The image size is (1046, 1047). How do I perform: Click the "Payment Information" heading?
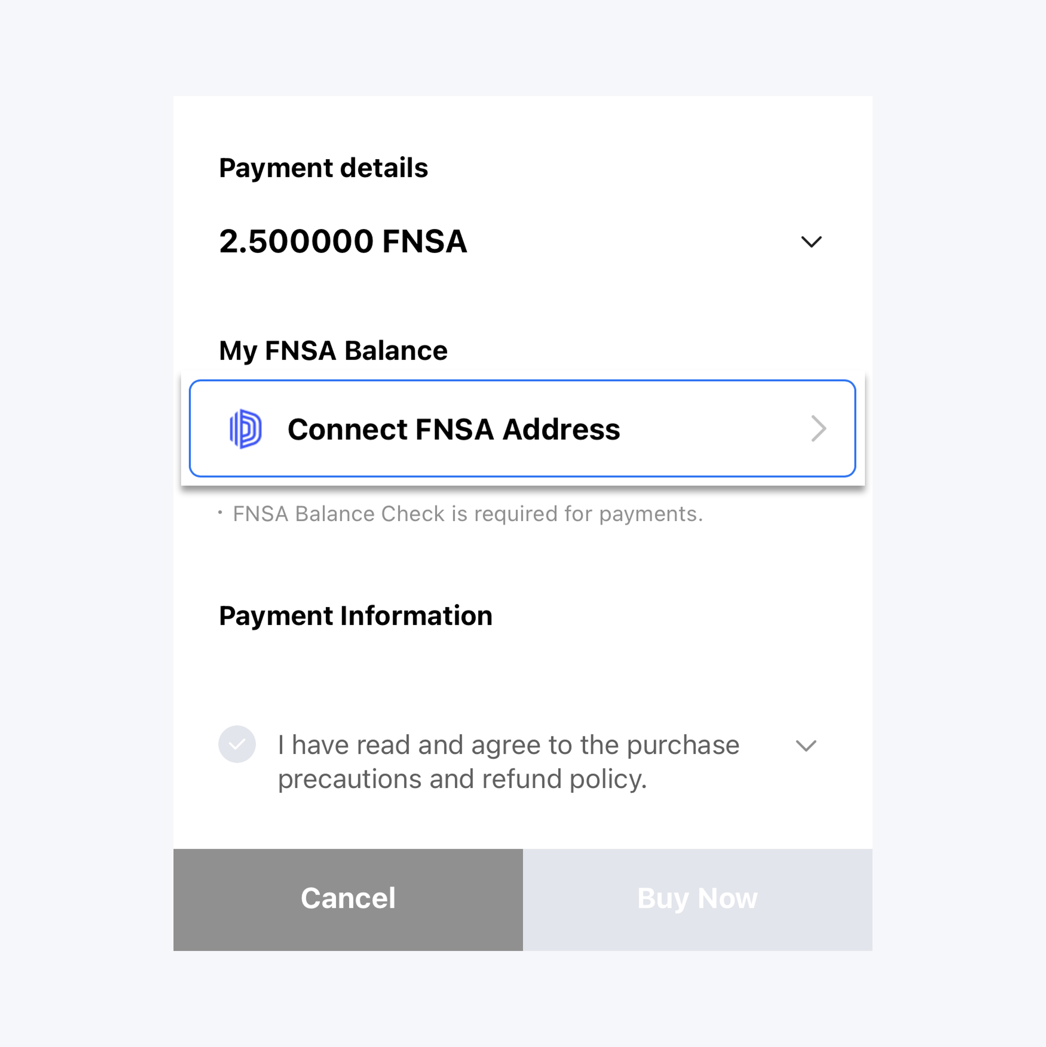pyautogui.click(x=355, y=616)
